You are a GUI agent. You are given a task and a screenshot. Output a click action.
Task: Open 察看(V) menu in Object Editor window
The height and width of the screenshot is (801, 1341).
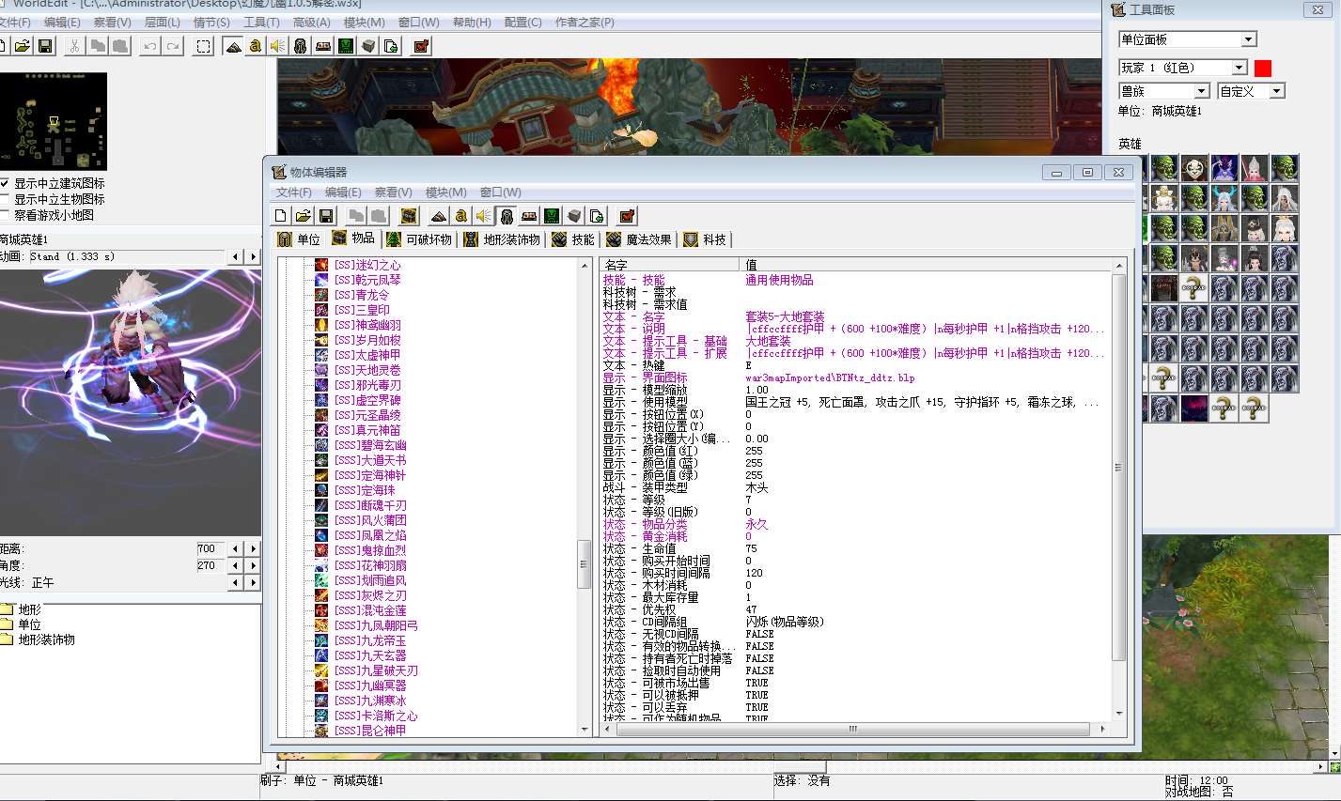point(393,192)
